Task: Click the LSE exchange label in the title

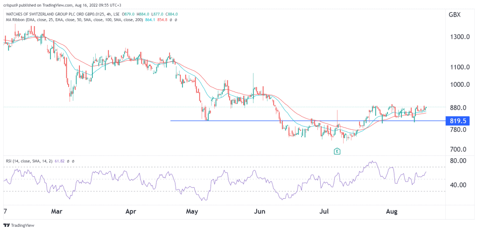Action: pyautogui.click(x=116, y=14)
